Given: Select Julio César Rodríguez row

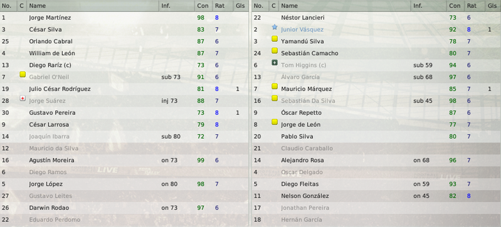Looking at the screenshot, I should [x=124, y=89].
